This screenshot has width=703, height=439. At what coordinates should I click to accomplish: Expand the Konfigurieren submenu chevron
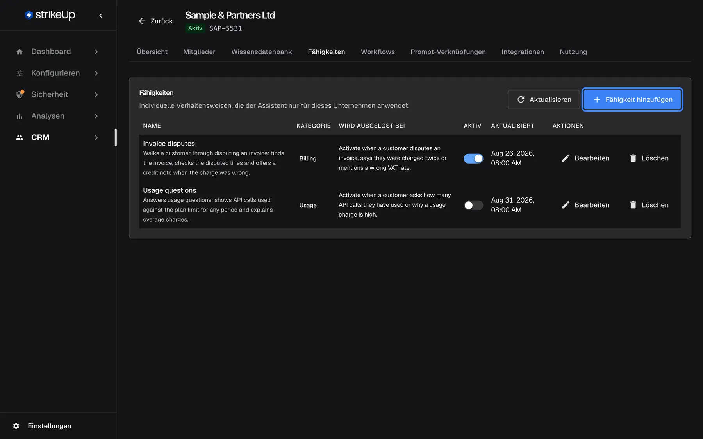[96, 73]
